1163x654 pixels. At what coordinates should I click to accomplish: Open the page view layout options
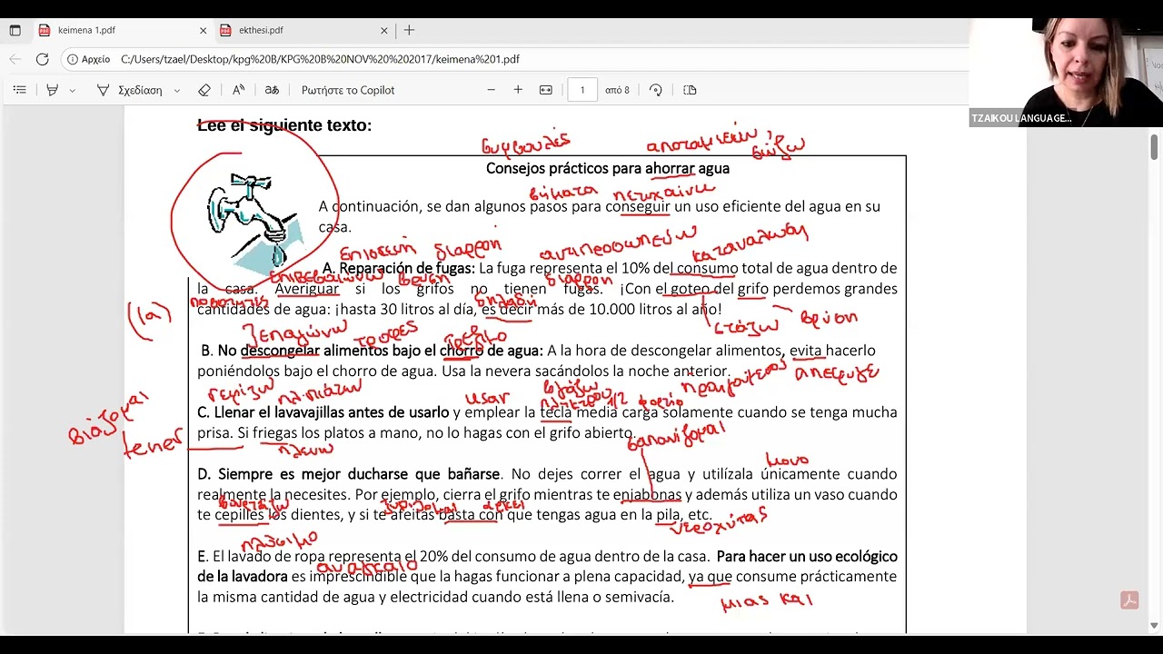pos(690,90)
